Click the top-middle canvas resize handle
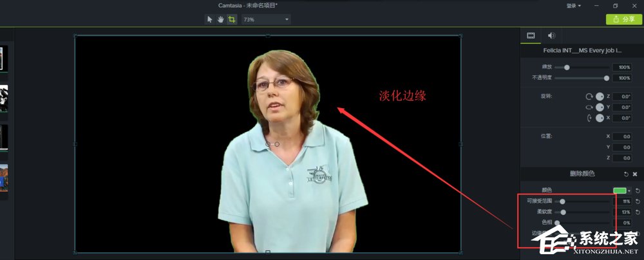The width and height of the screenshot is (644, 260). 268,36
